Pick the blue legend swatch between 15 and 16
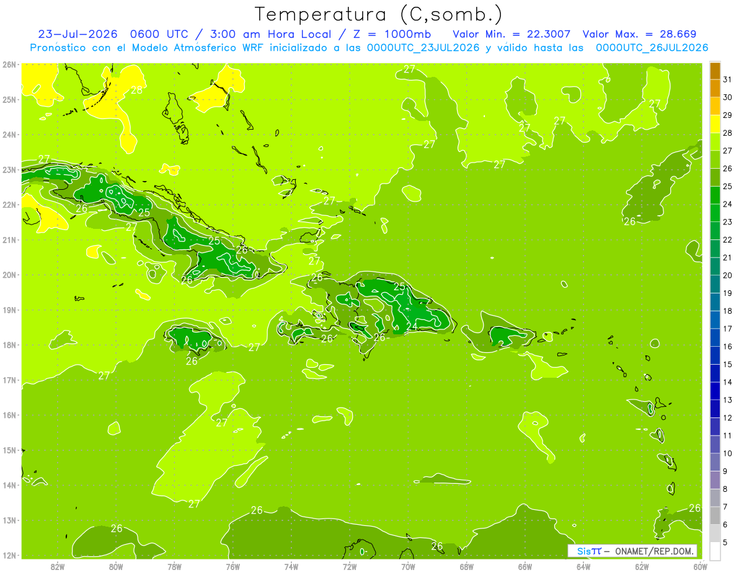Image resolution: width=744 pixels, height=575 pixels. 715,355
